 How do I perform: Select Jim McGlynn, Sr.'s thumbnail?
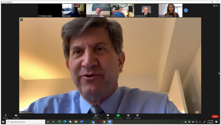(x=146, y=10)
